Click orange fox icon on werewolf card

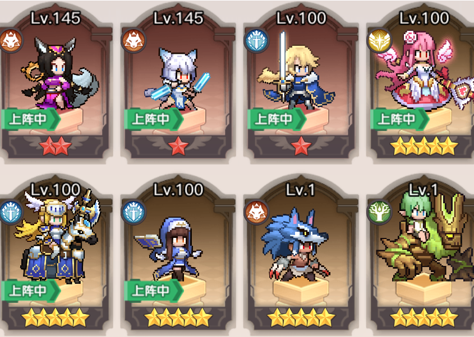pos(256,212)
